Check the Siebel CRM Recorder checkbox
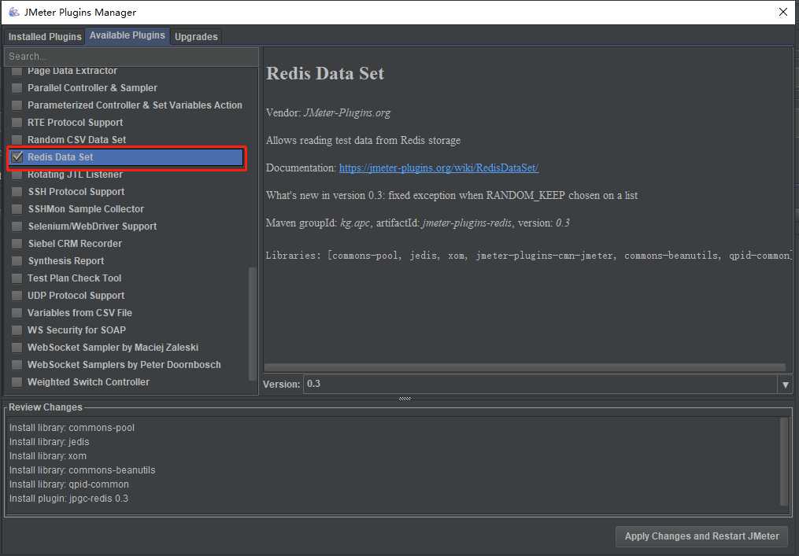The image size is (799, 556). pyautogui.click(x=17, y=244)
